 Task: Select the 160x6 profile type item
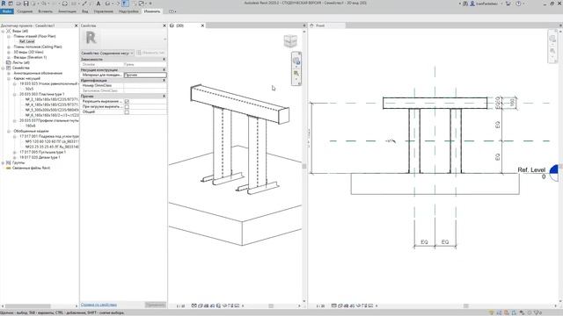(30, 126)
